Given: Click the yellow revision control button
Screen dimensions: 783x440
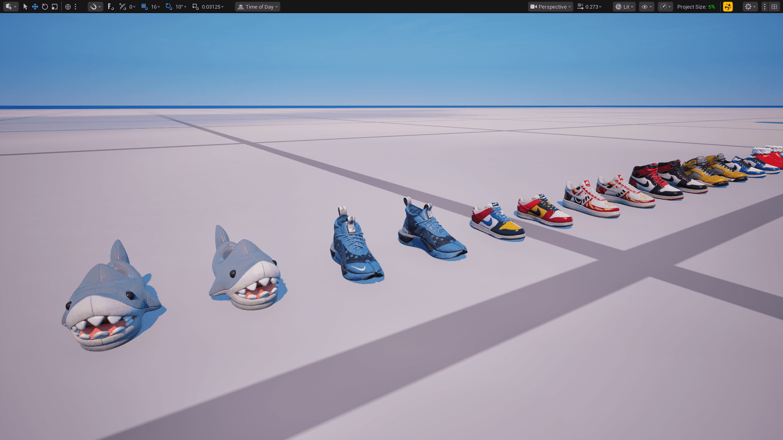Looking at the screenshot, I should click(x=728, y=7).
